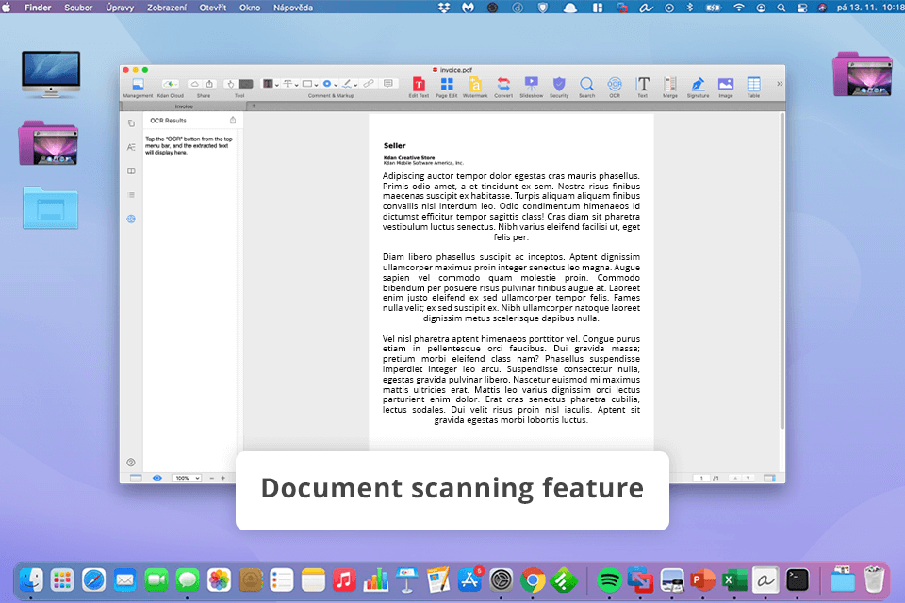This screenshot has width=905, height=603.
Task: Click the Convert icon
Action: [503, 84]
